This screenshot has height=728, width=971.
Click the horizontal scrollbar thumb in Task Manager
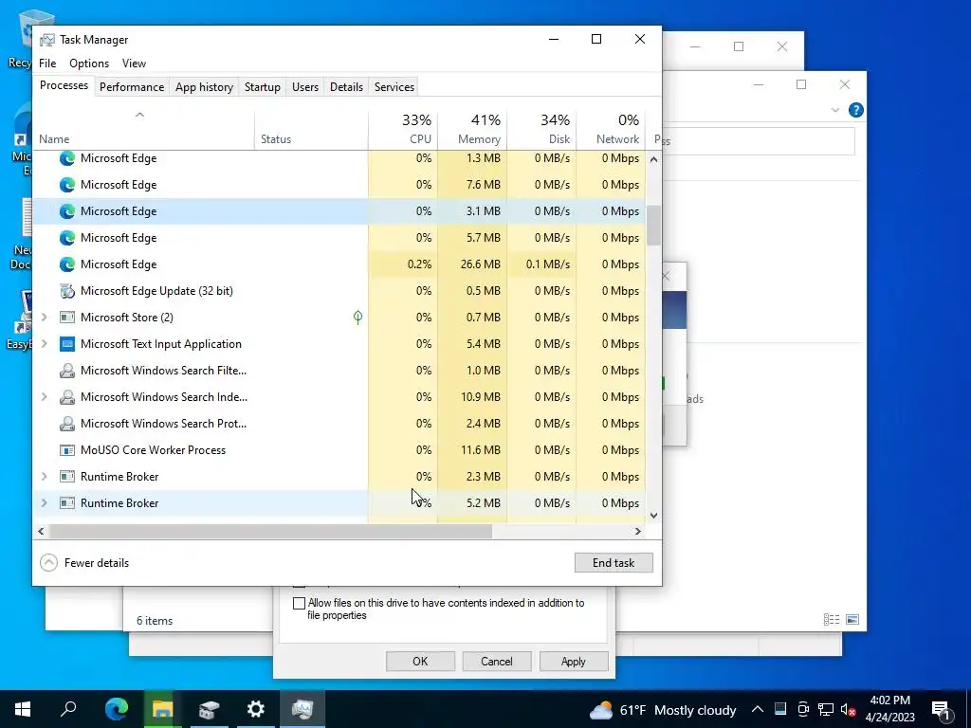(x=270, y=531)
